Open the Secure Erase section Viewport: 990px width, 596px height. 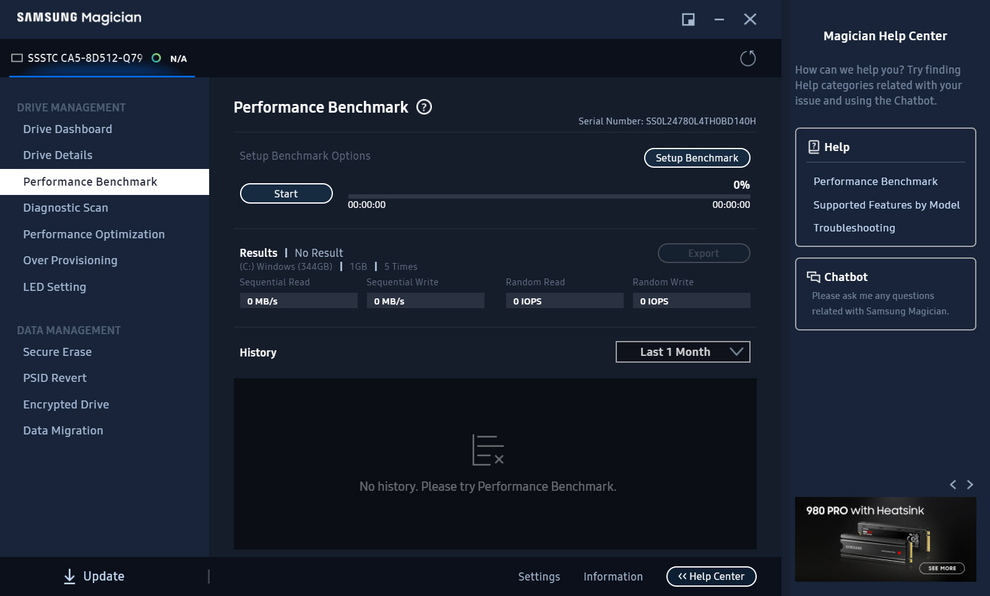point(58,352)
